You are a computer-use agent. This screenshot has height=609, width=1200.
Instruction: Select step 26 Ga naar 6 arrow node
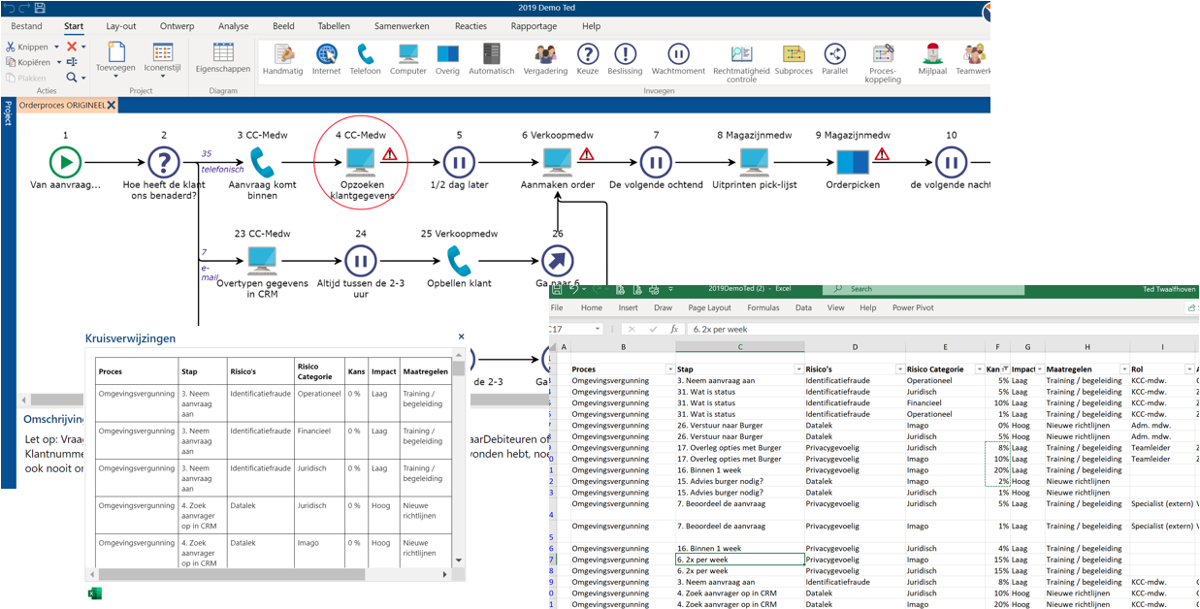557,260
